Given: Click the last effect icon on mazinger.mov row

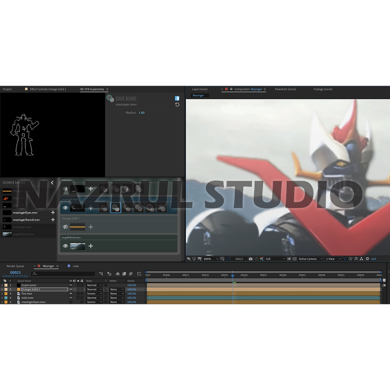Looking at the screenshot, I should [161, 208].
